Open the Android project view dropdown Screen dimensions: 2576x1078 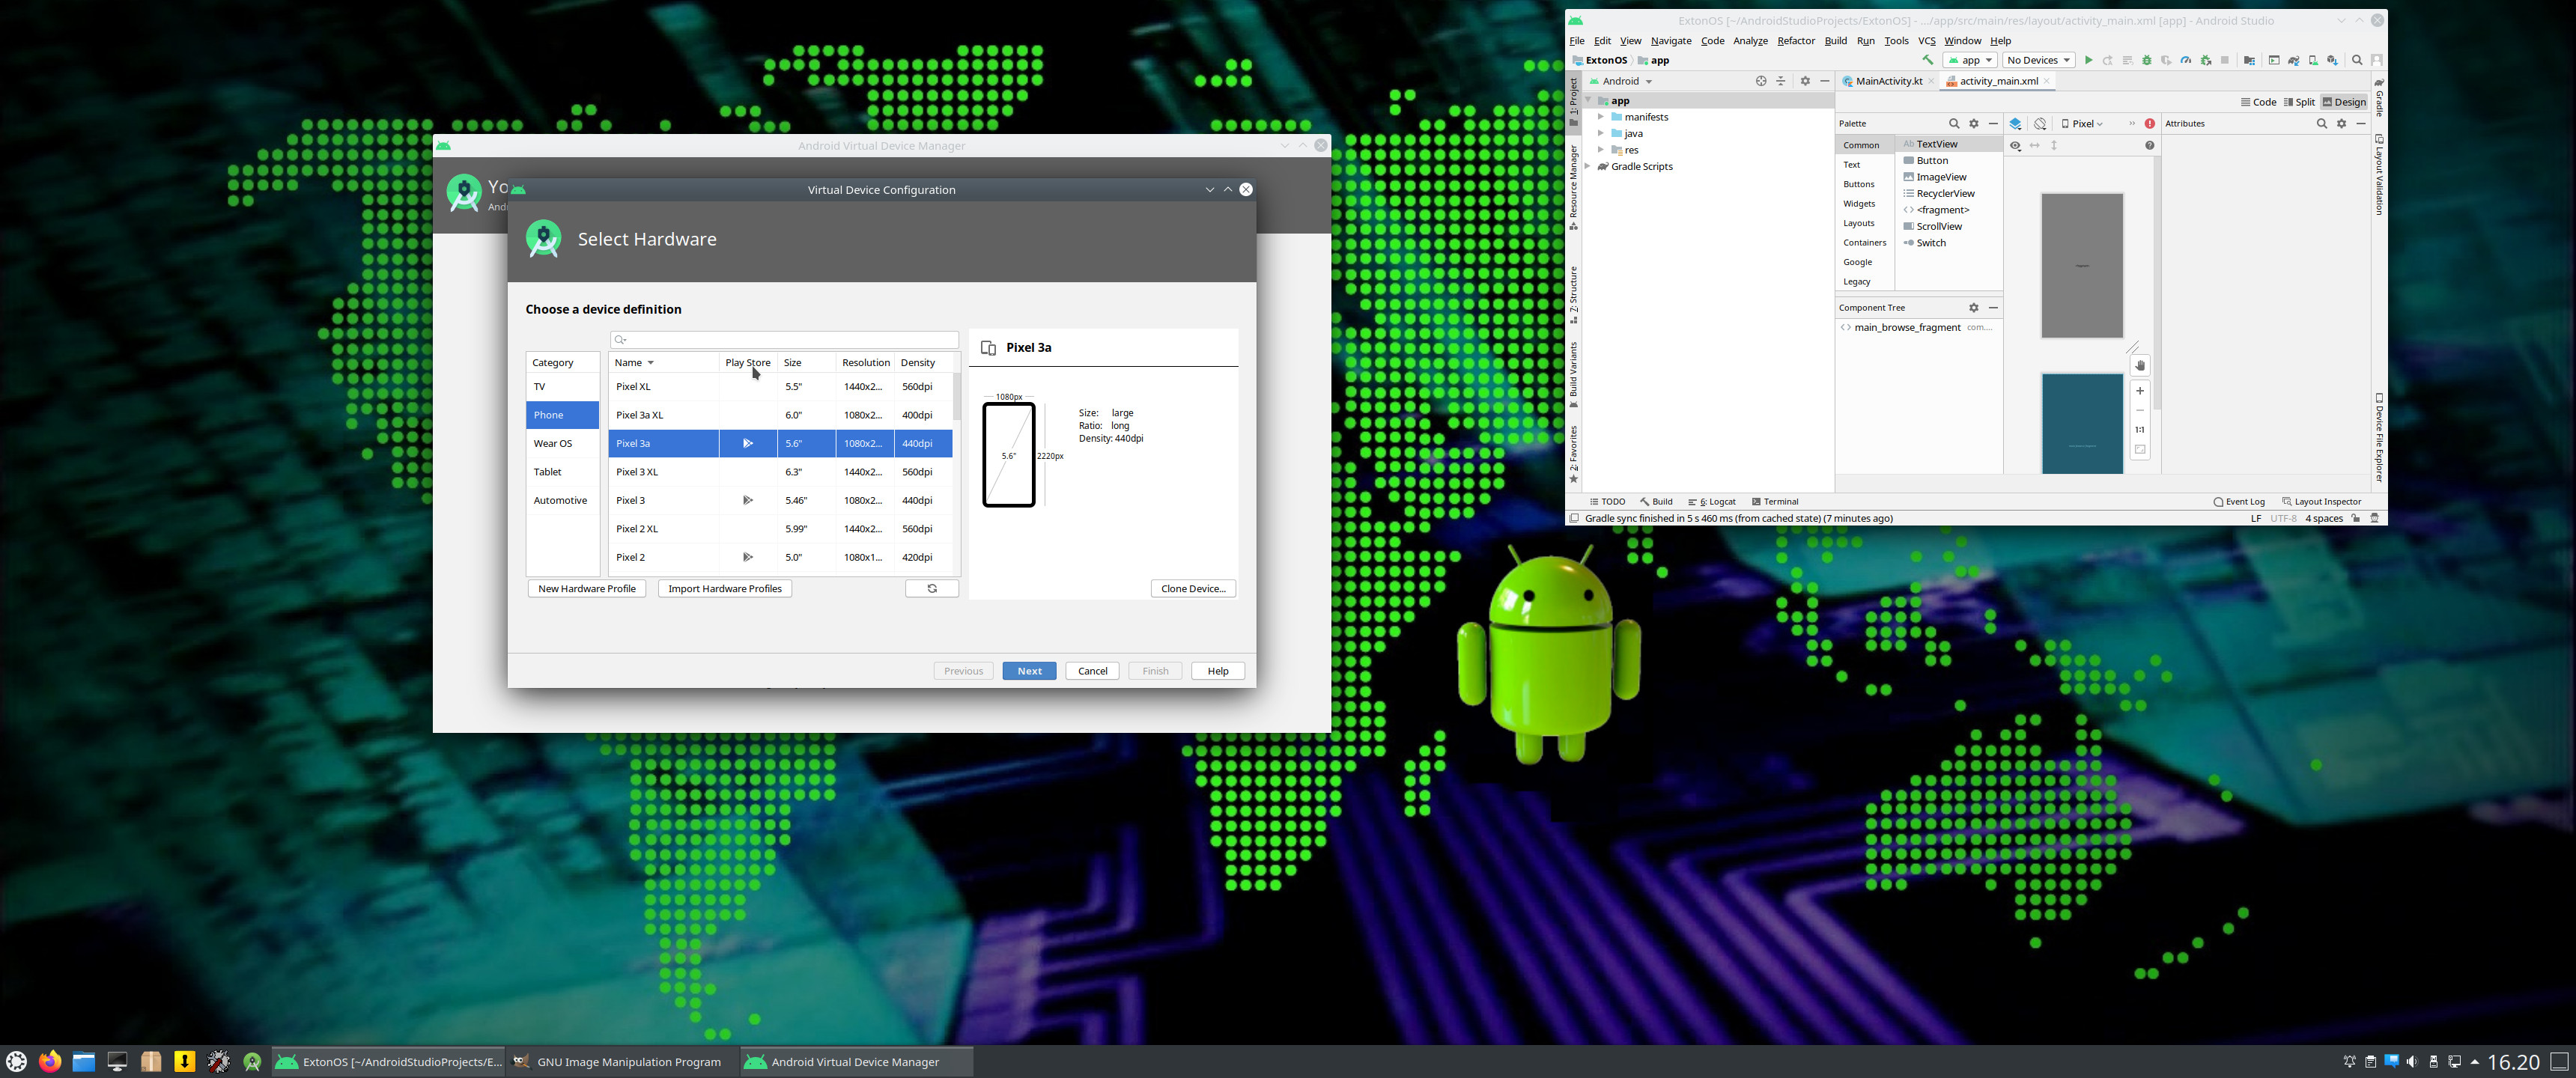(x=1621, y=81)
